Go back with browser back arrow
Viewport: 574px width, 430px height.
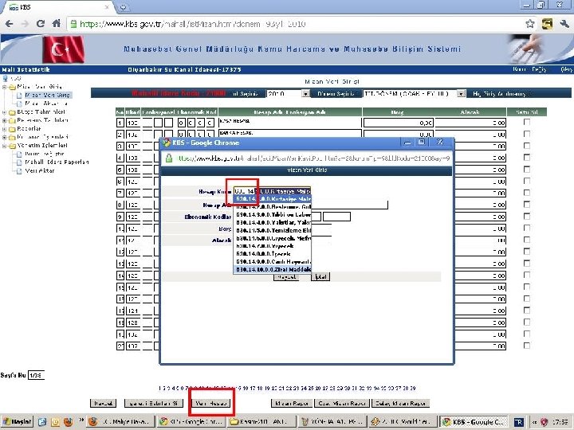click(x=9, y=24)
